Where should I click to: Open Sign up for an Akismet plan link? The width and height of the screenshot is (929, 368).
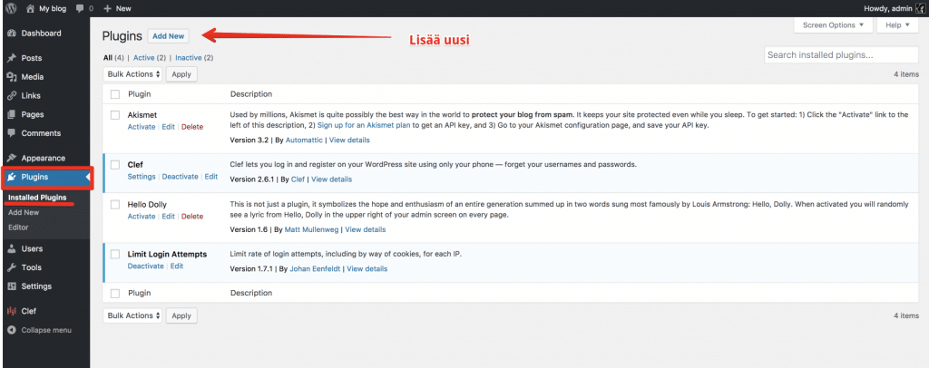(x=364, y=126)
